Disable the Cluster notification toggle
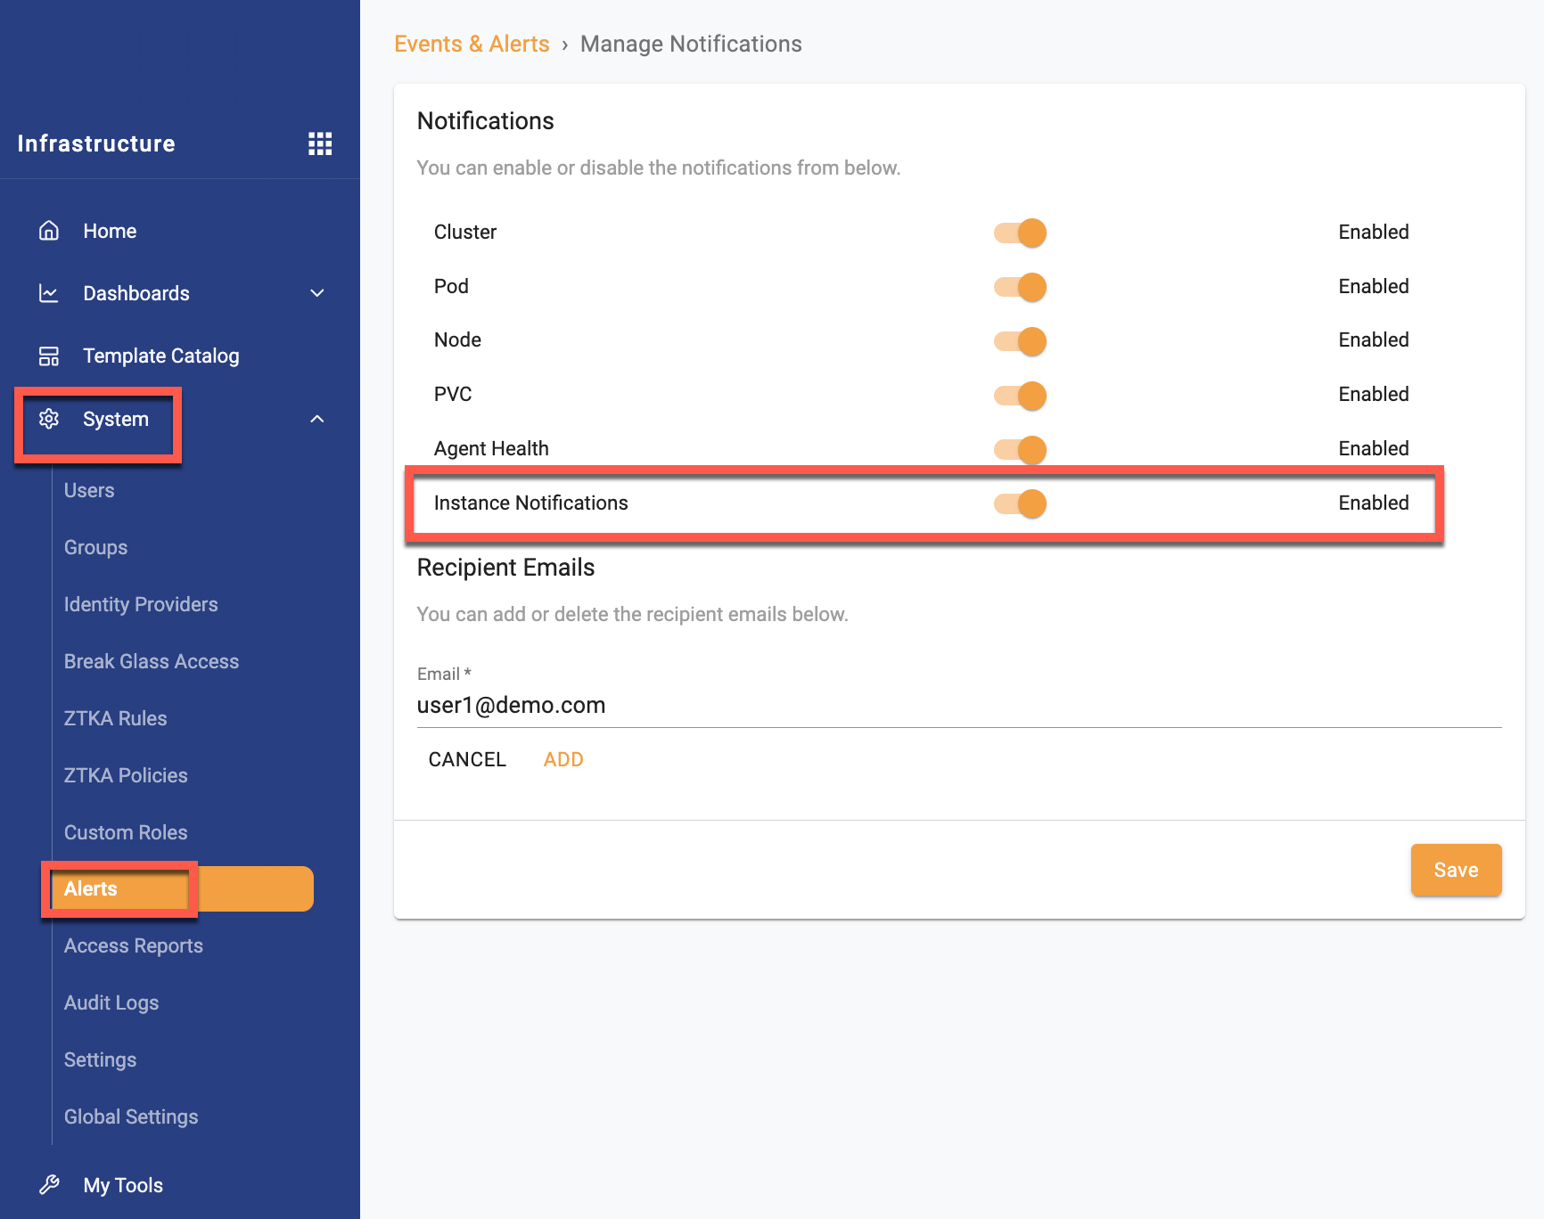The height and width of the screenshot is (1219, 1544). pyautogui.click(x=1020, y=232)
